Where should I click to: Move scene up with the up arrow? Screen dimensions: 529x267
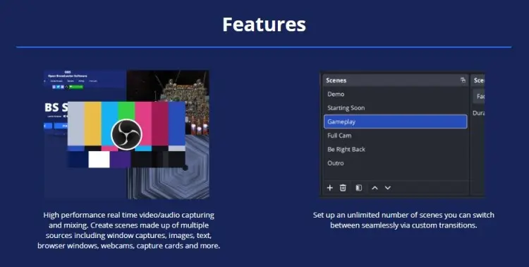pos(375,188)
